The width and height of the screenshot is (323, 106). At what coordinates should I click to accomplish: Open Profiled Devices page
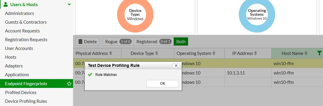tap(21, 93)
